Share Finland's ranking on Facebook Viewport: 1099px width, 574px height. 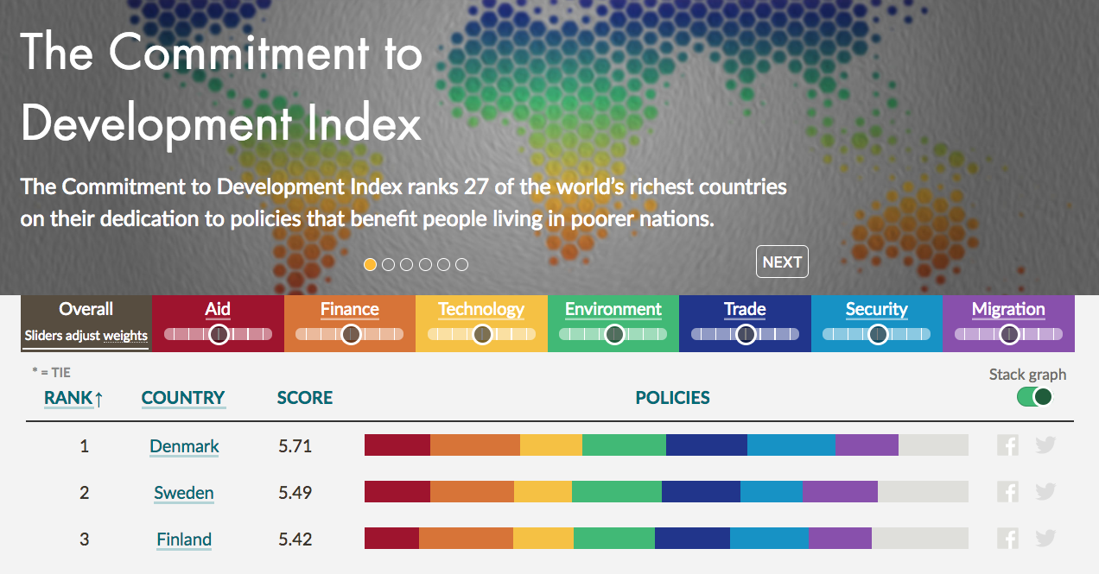(x=1007, y=538)
